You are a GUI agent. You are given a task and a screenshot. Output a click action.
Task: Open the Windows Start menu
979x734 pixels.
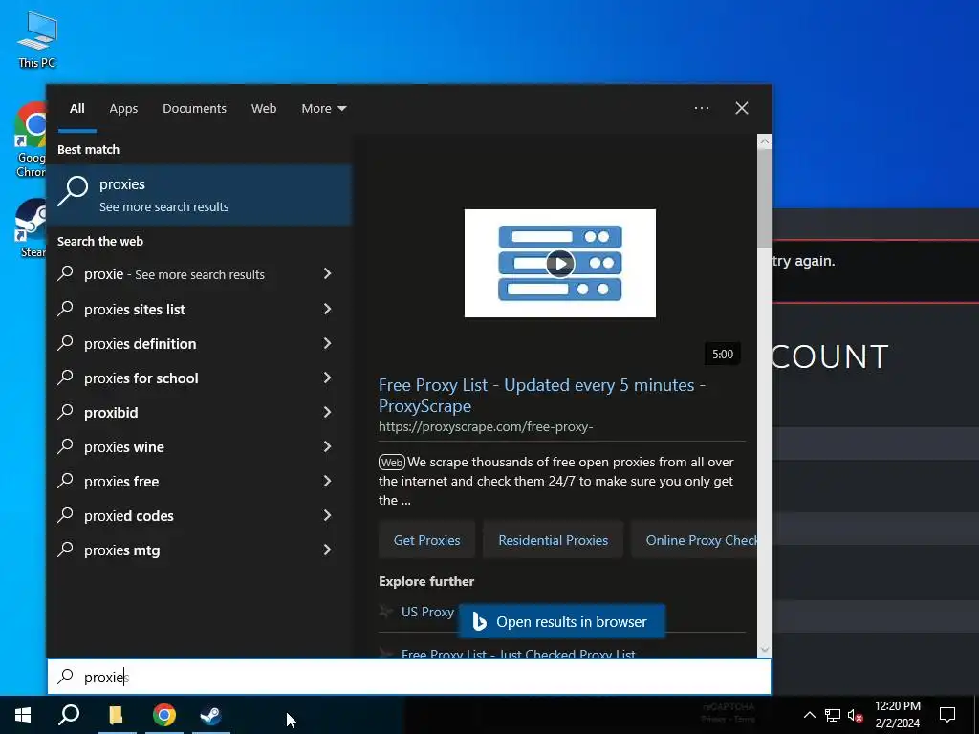[x=23, y=715]
